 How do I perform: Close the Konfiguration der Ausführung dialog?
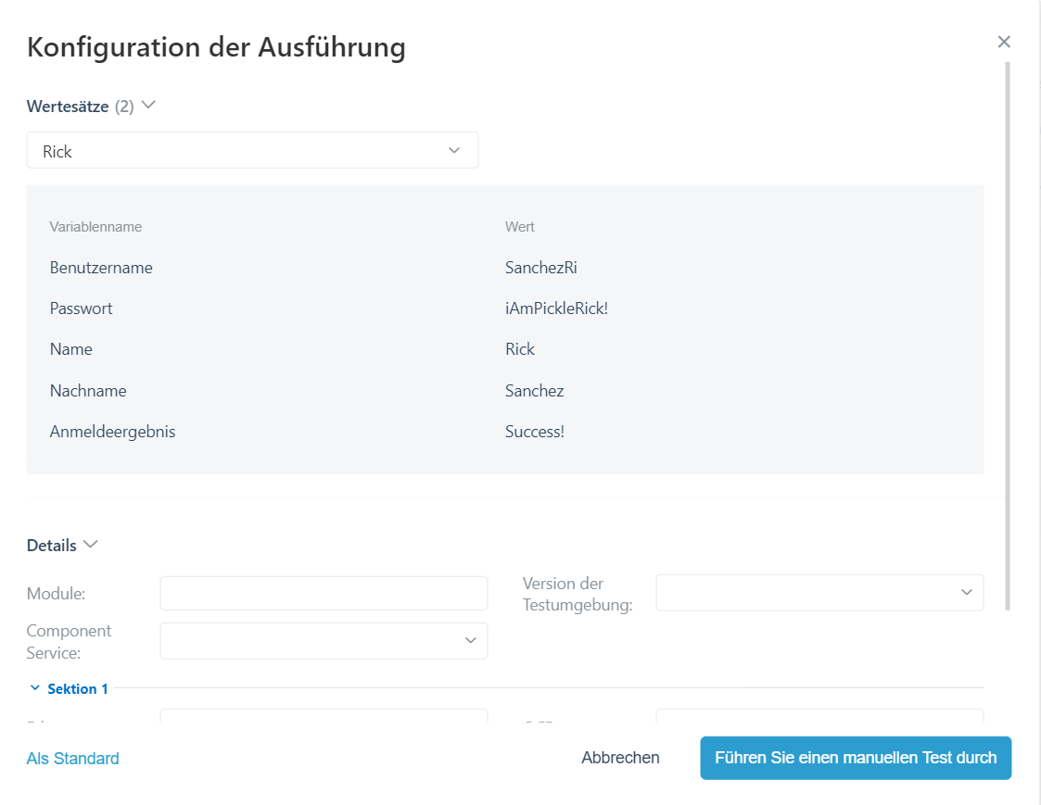coord(1004,42)
